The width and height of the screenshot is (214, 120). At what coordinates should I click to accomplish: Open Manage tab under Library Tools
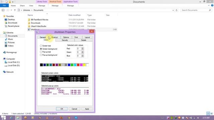tap(42, 6)
